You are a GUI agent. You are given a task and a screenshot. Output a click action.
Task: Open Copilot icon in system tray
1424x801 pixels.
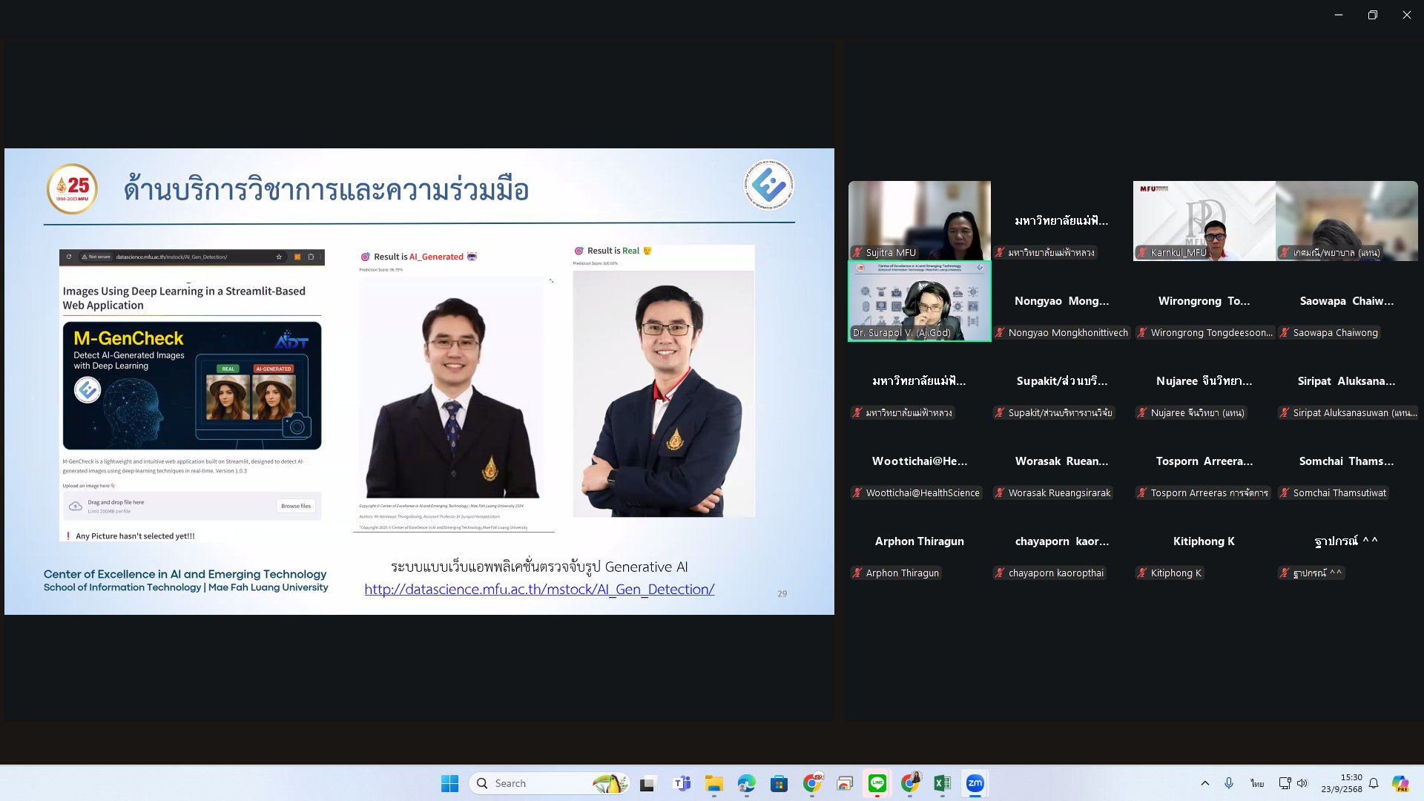tap(1400, 783)
